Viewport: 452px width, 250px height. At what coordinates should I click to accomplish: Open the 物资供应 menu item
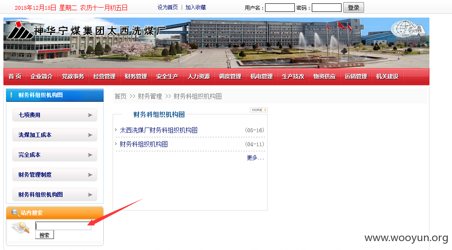click(324, 77)
